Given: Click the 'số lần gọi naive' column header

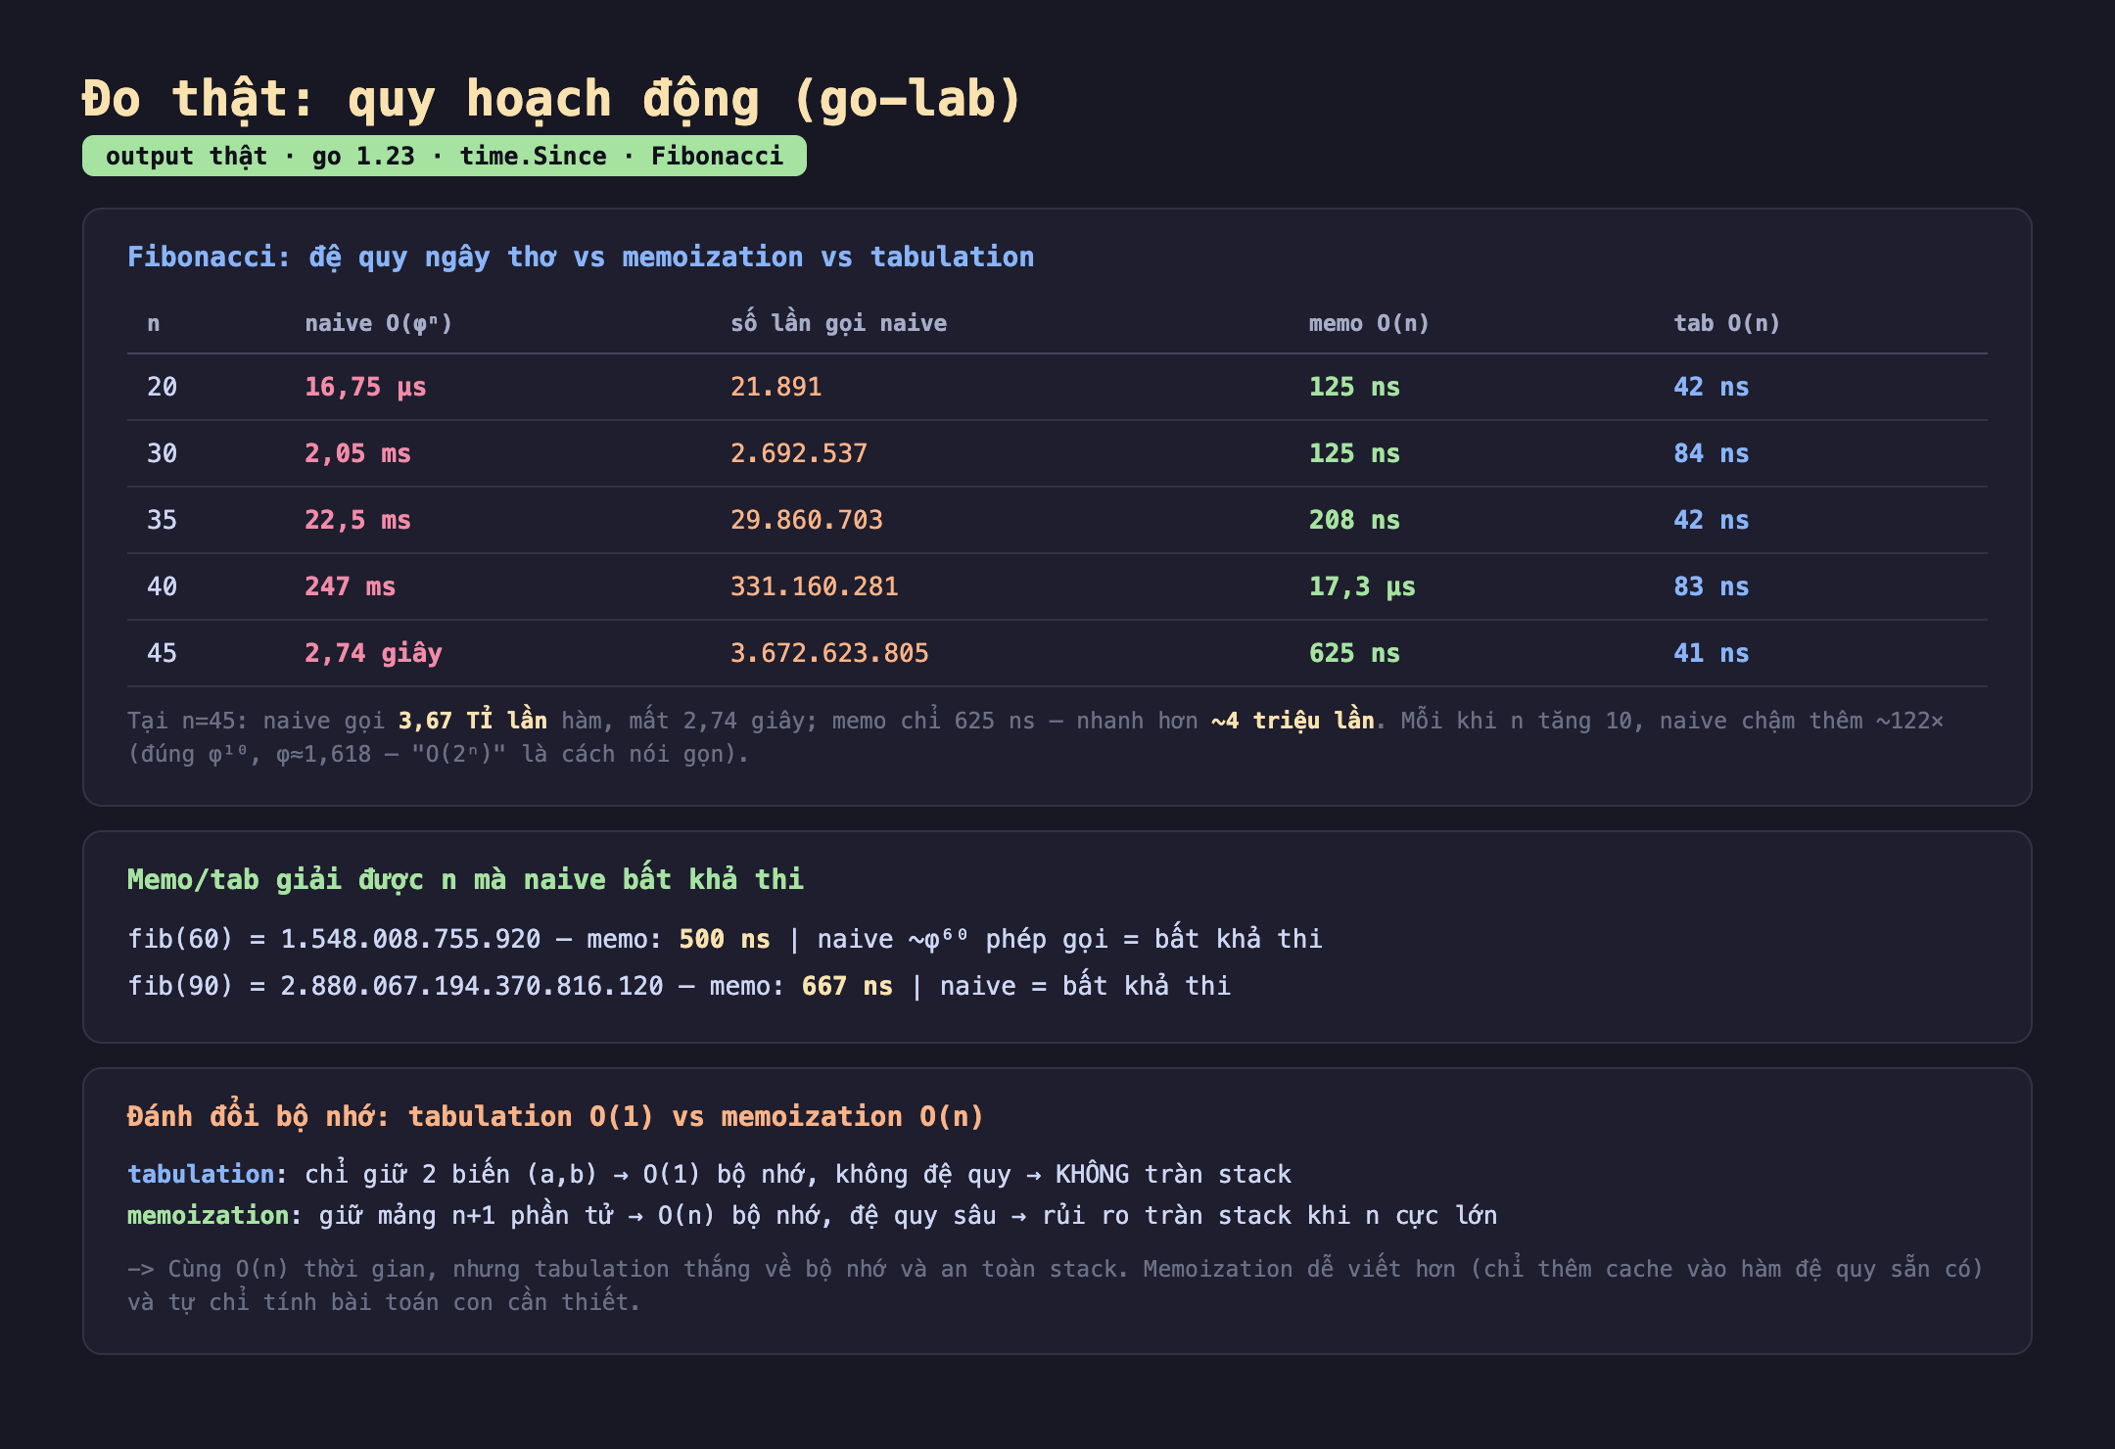Looking at the screenshot, I should point(839,323).
